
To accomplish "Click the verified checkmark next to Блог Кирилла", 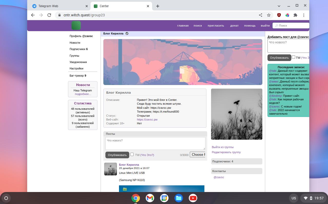I will coord(127,33).
